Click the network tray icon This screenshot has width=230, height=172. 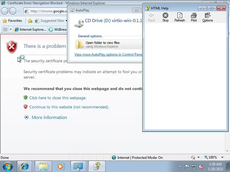194,167
